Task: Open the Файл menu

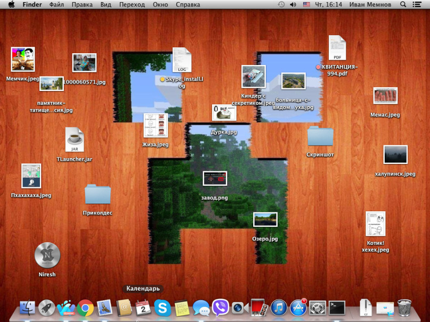Action: [56, 4]
